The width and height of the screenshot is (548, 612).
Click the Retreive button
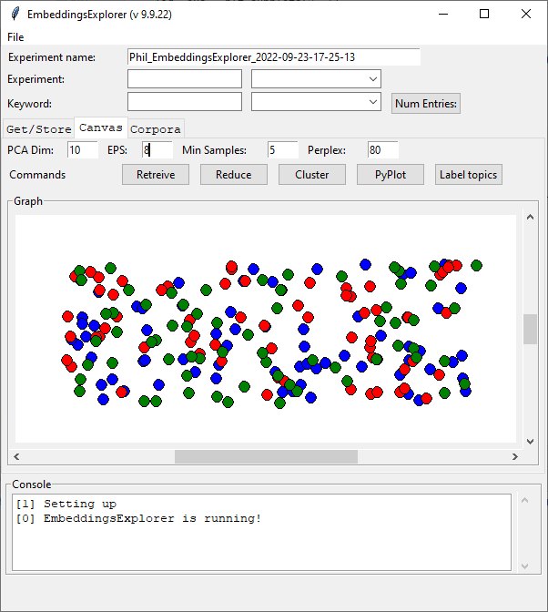tap(156, 175)
